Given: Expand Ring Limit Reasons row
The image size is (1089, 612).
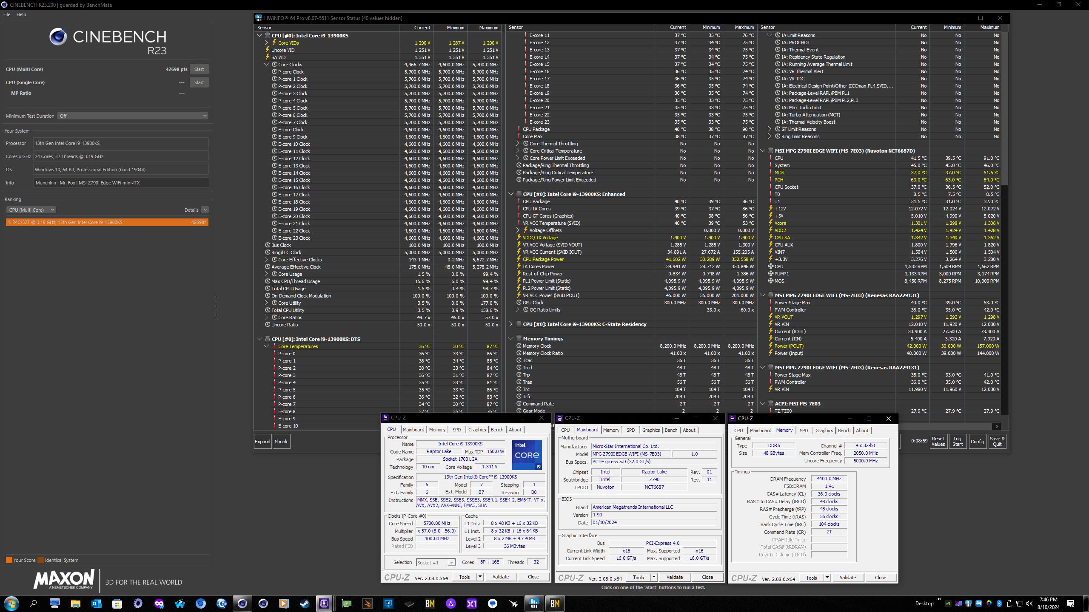Looking at the screenshot, I should click(x=770, y=136).
